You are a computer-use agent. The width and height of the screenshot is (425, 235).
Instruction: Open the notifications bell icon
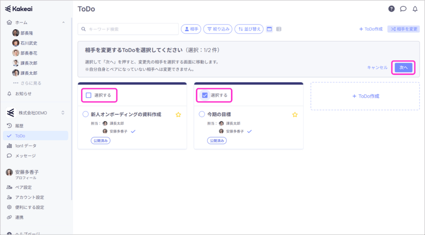coord(415,9)
